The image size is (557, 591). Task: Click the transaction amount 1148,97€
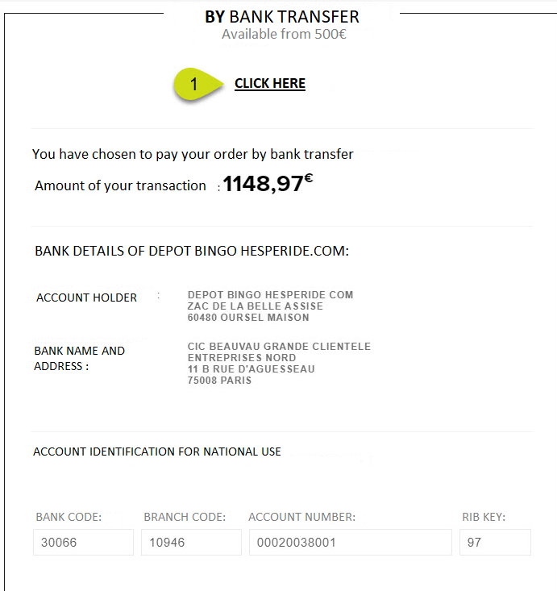pyautogui.click(x=268, y=183)
